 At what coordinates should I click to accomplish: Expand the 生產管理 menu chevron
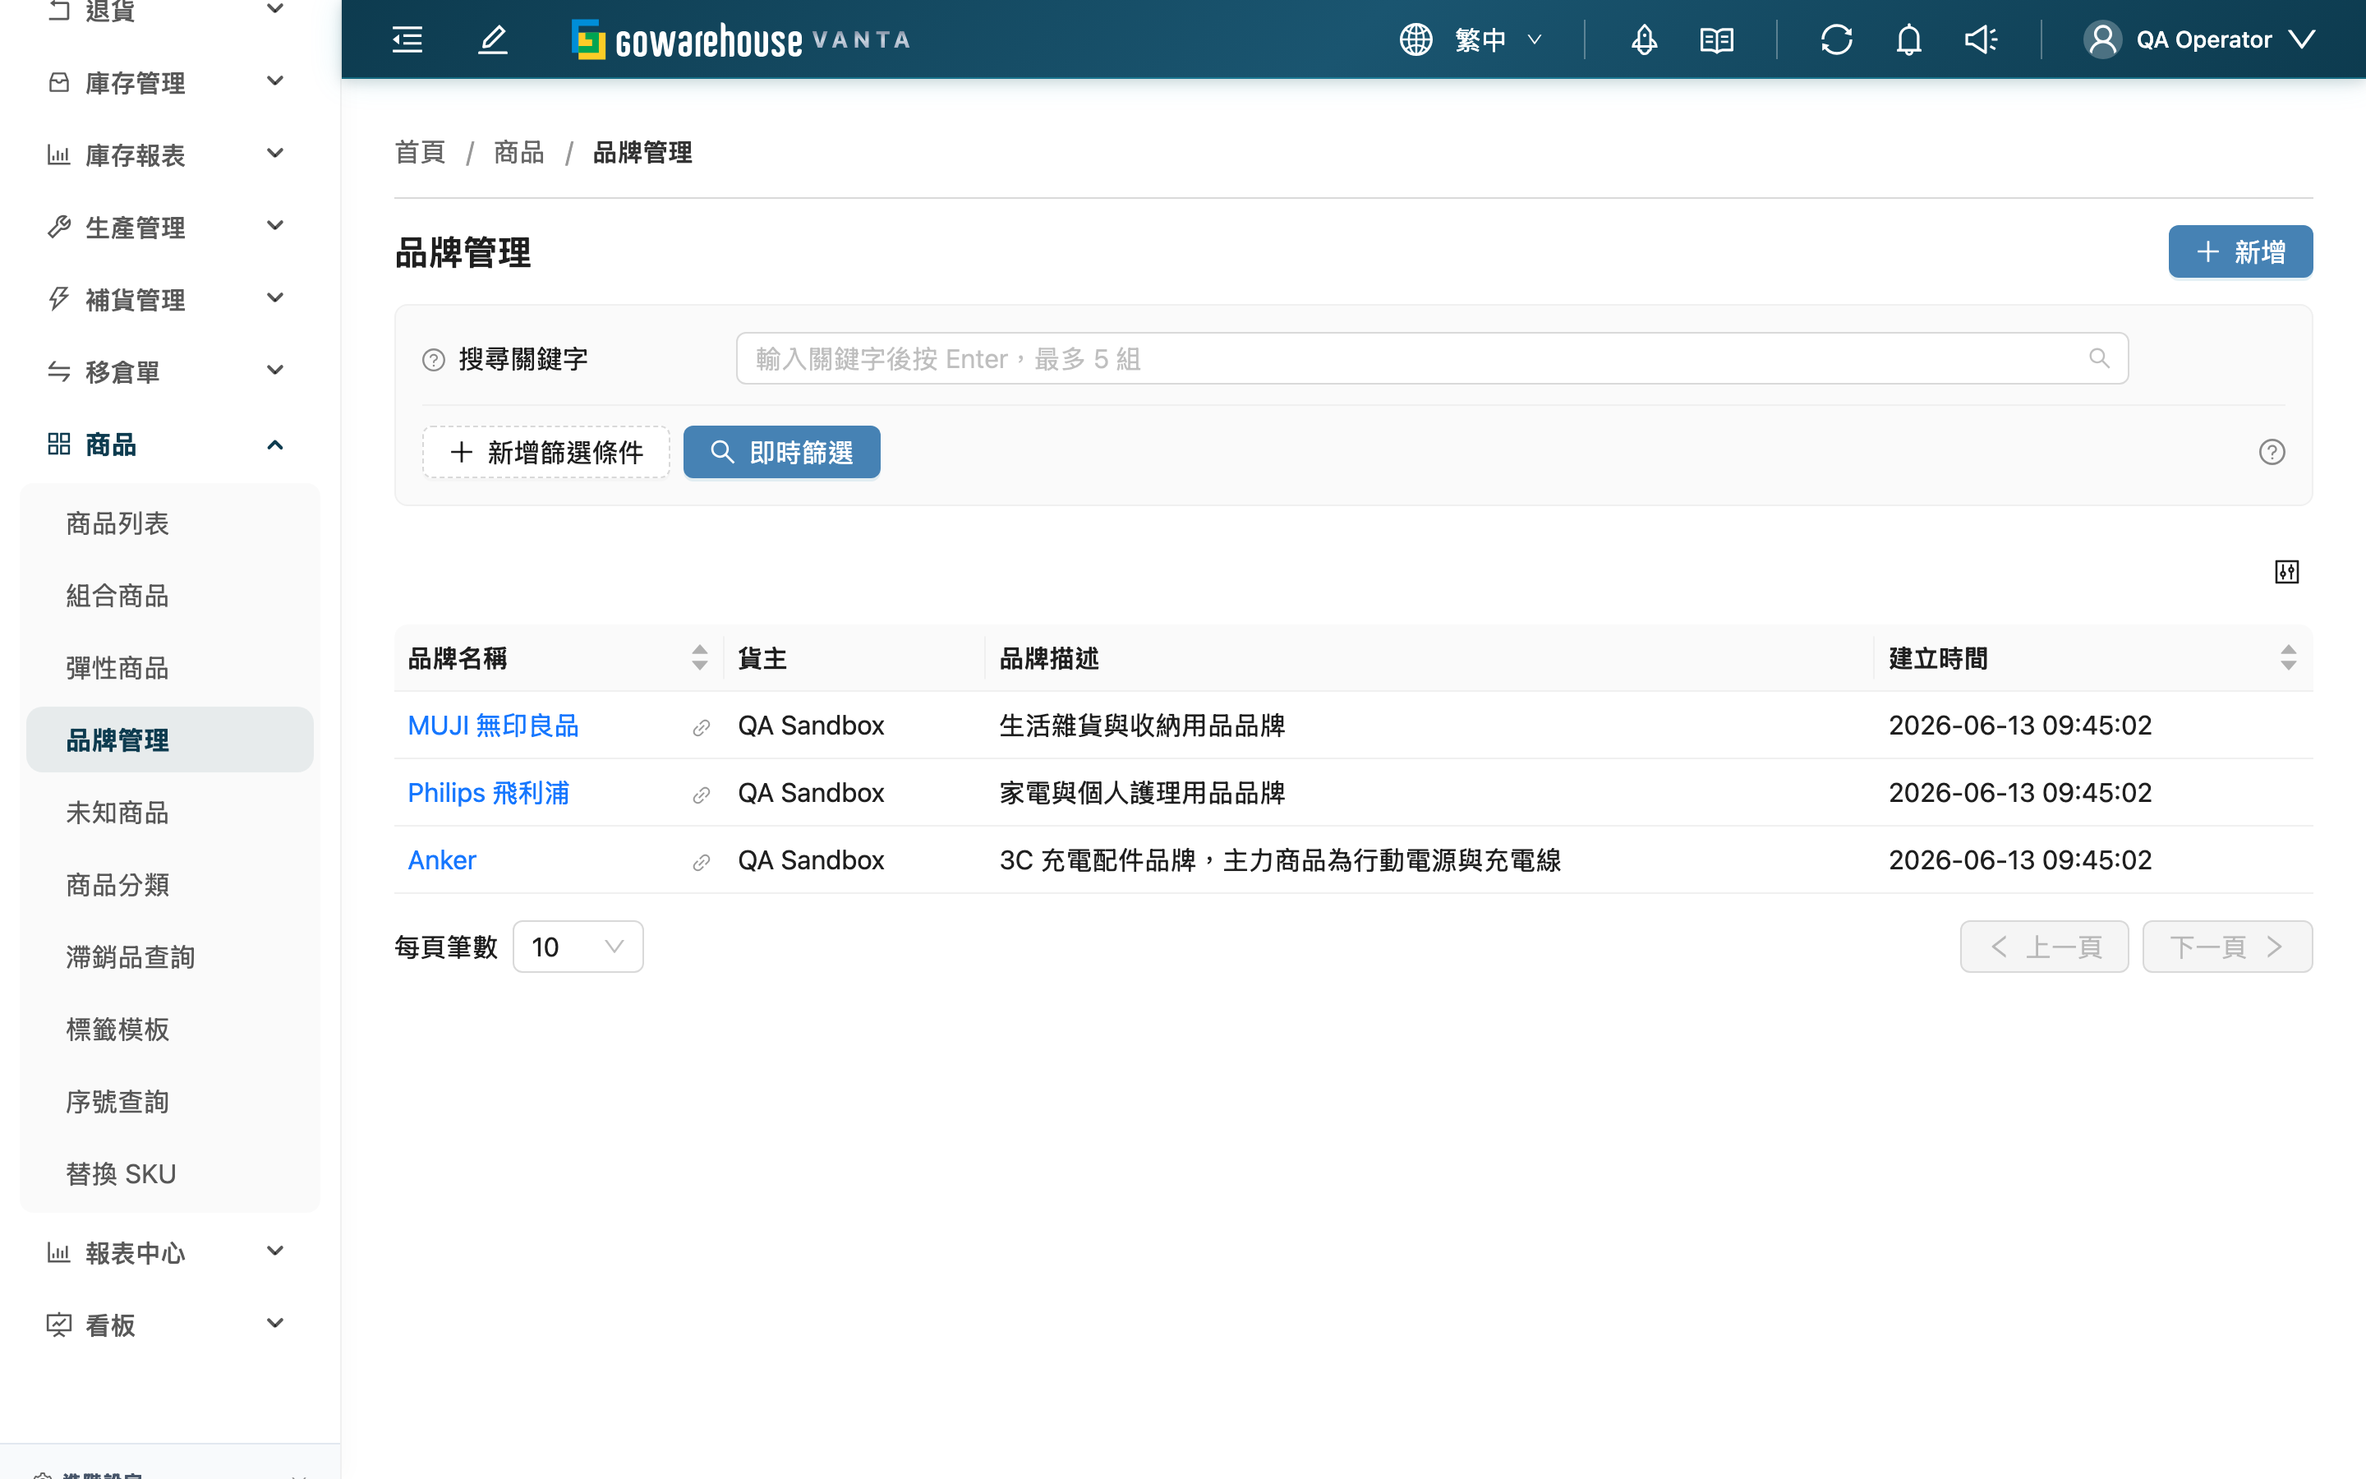coord(276,226)
